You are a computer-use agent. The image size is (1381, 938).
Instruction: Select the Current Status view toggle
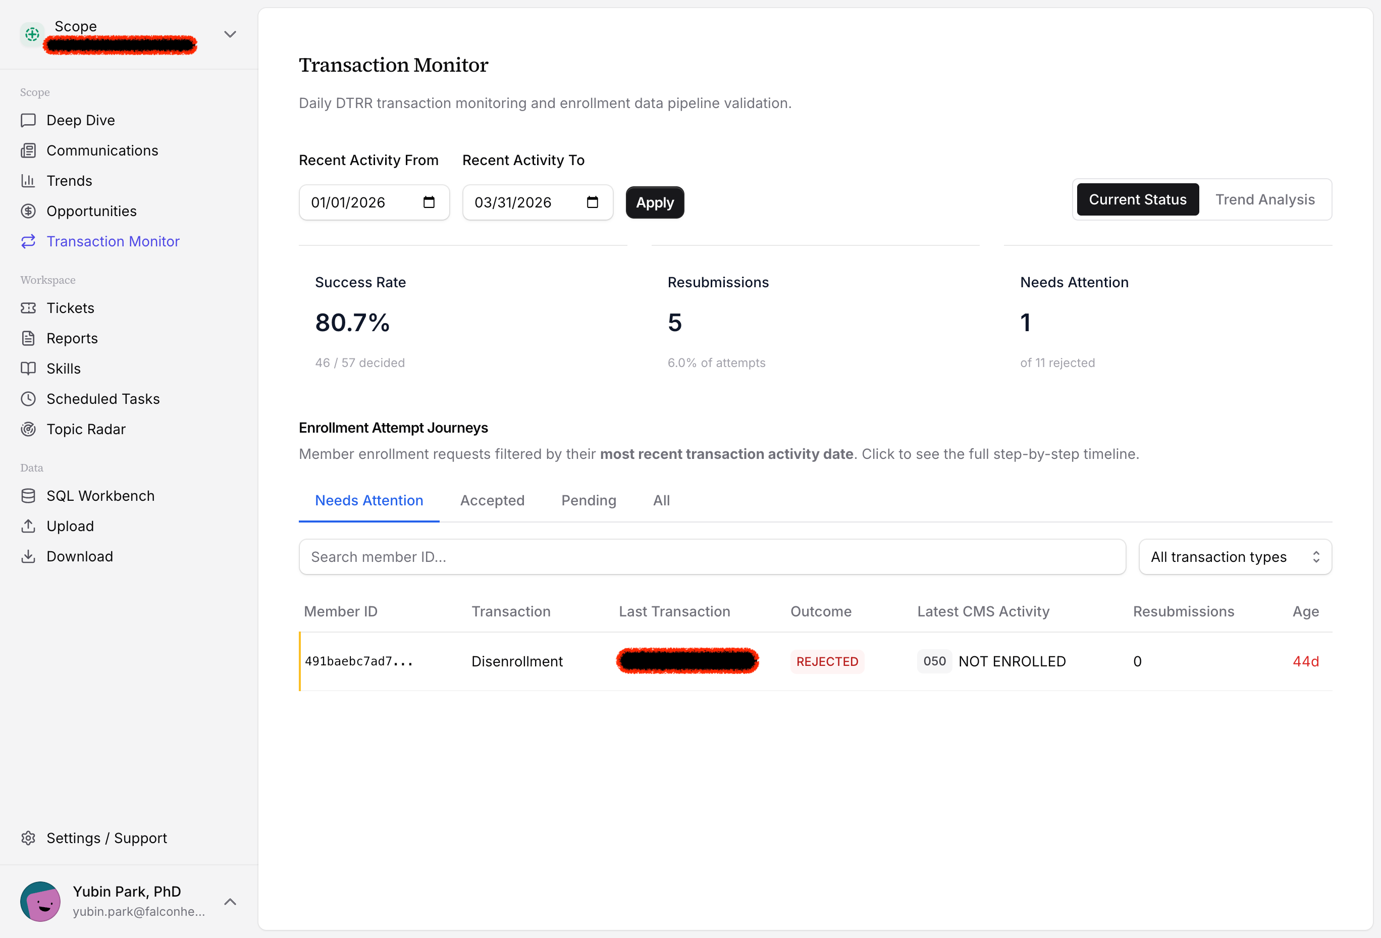coord(1137,200)
